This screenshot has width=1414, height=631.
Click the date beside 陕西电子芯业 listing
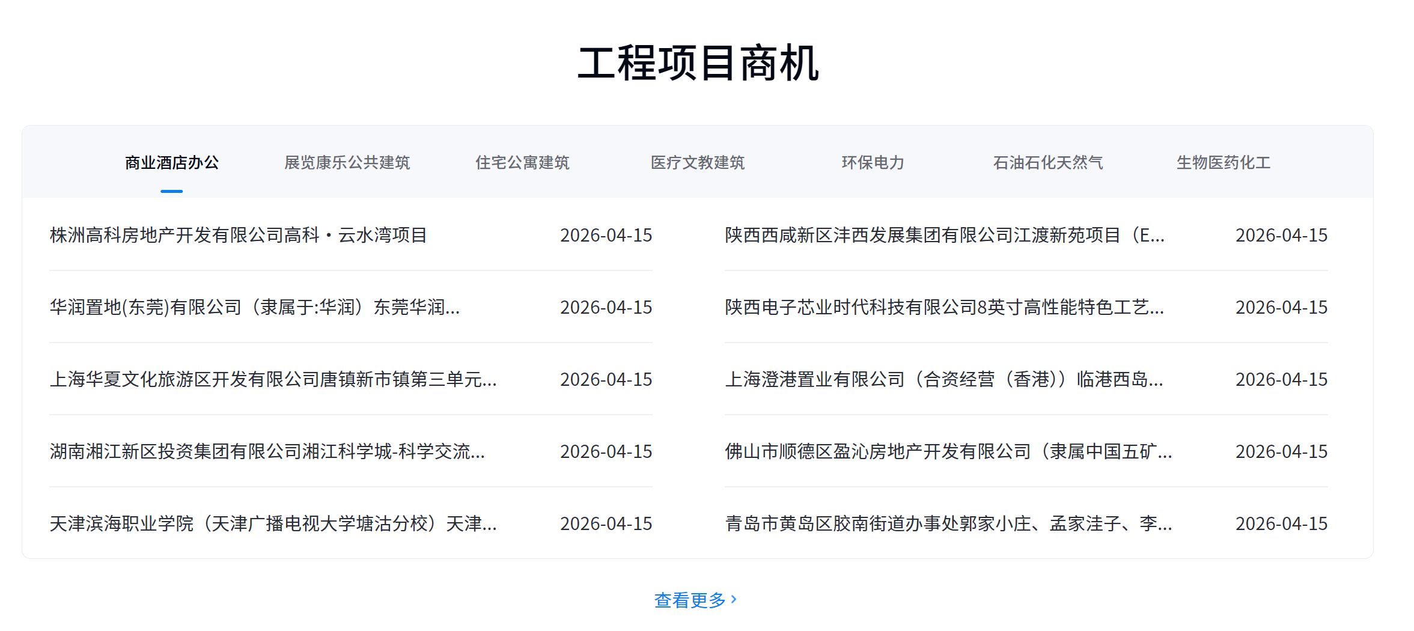pos(1282,307)
